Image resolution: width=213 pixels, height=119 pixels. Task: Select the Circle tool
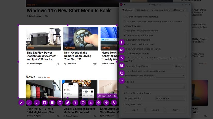pos(60,103)
